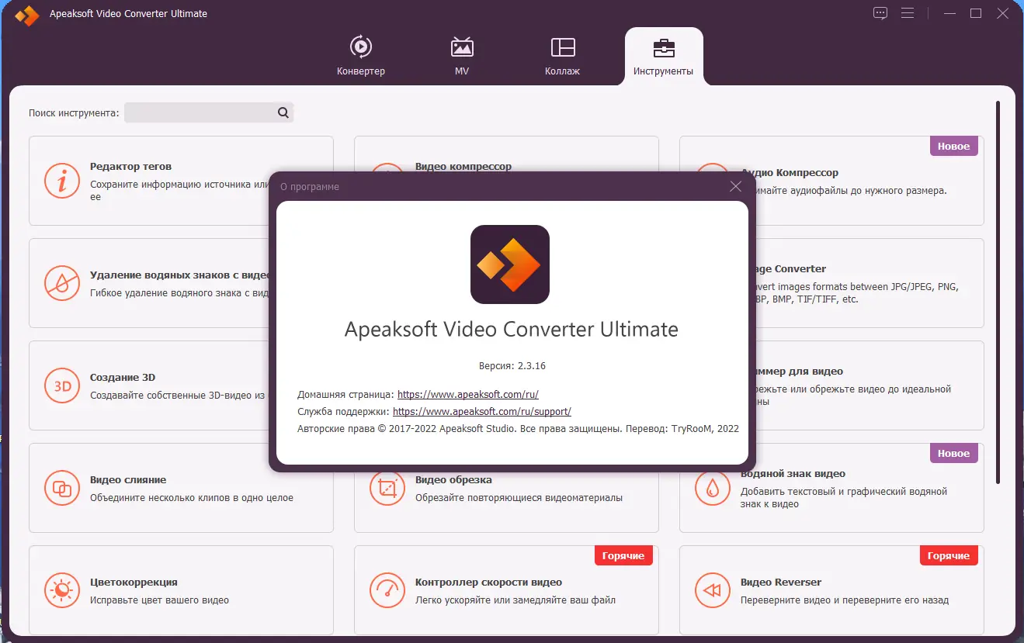This screenshot has width=1024, height=643.
Task: Select the Водяной знак видео tool
Action: coord(713,488)
